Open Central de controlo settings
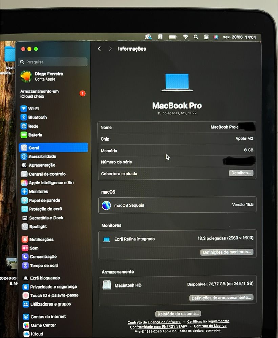Image resolution: width=278 pixels, height=338 pixels. click(43, 174)
